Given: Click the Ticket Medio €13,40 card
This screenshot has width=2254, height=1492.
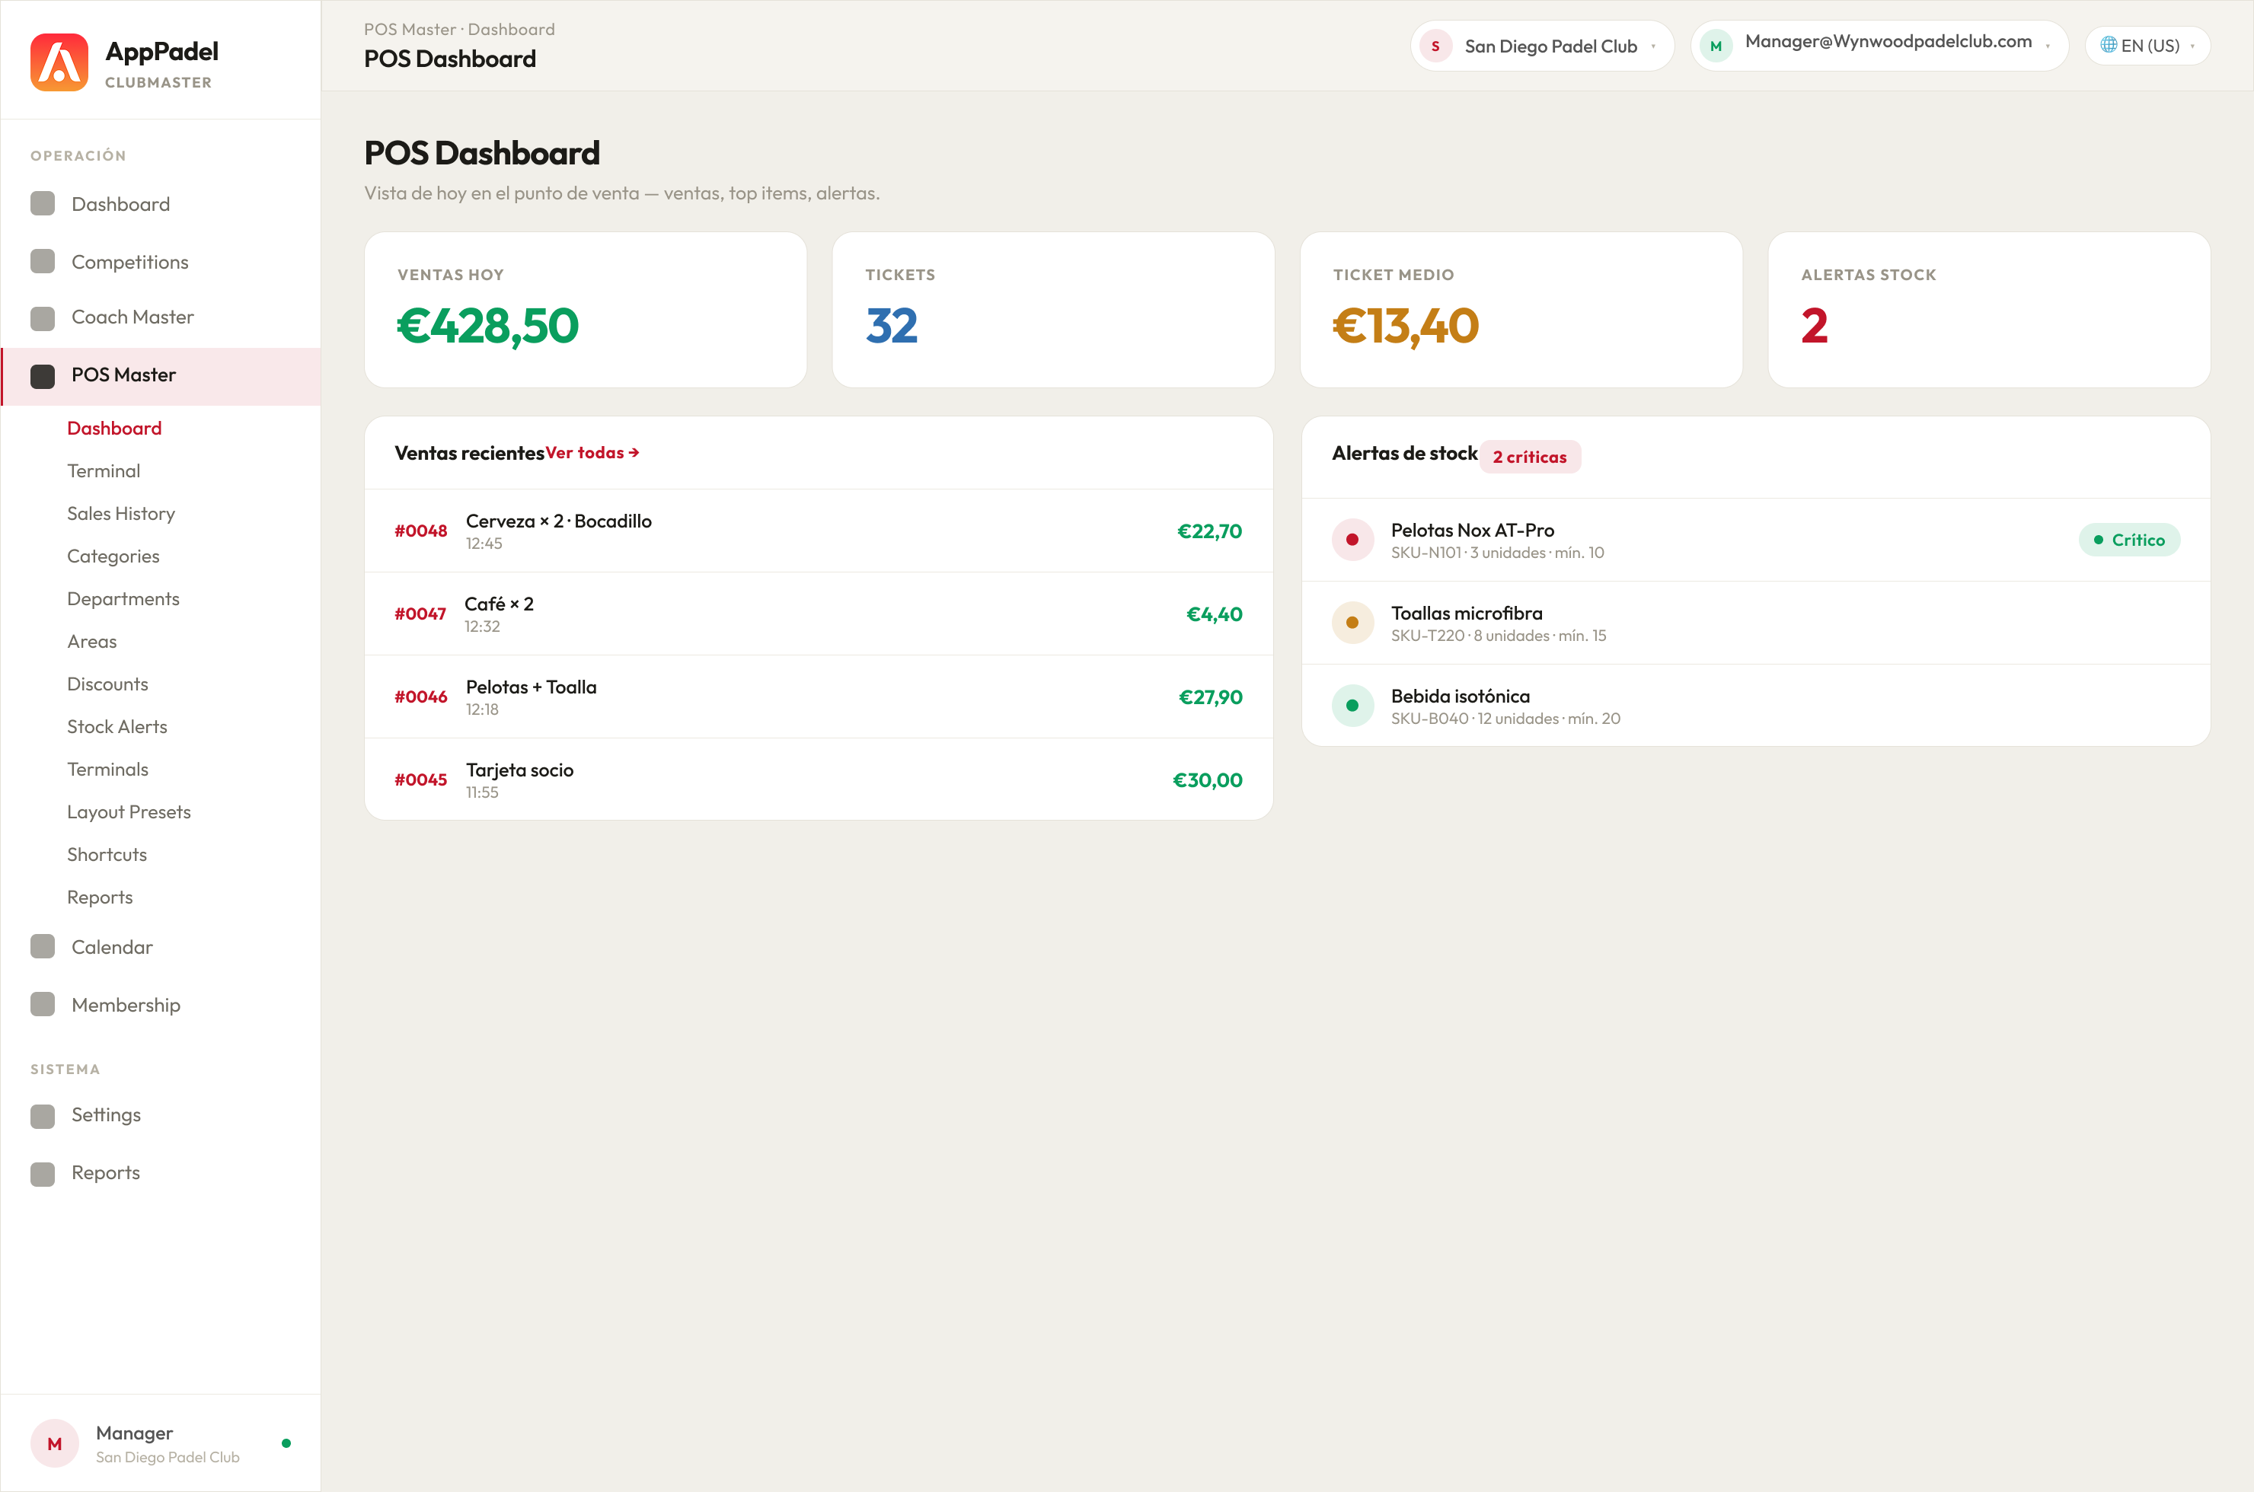Looking at the screenshot, I should pyautogui.click(x=1521, y=311).
